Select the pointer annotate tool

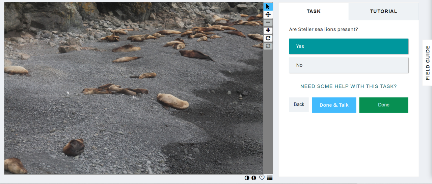268,6
